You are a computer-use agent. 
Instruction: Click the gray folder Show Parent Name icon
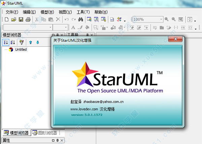click(162, 28)
